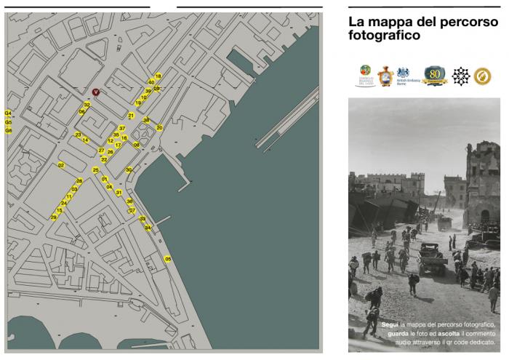Click yellow marker number 10

coord(143,97)
